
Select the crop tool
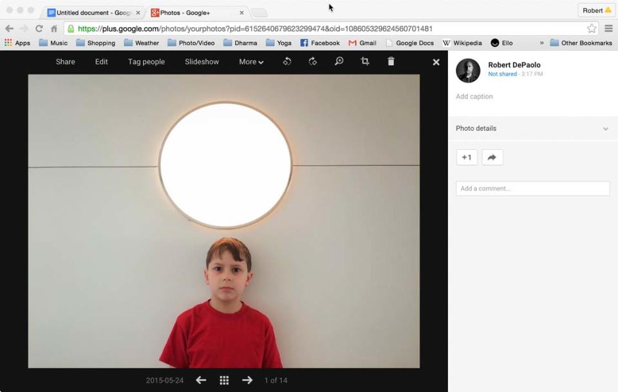[x=365, y=61]
